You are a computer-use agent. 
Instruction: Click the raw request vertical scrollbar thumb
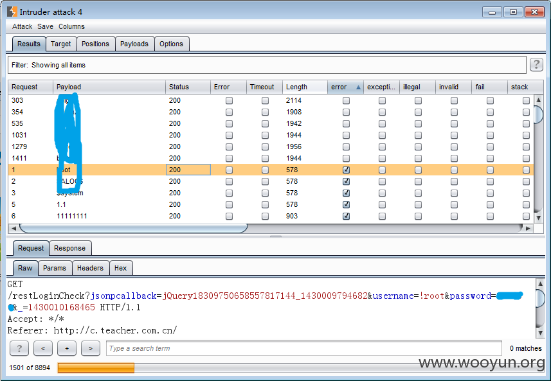pyautogui.click(x=541, y=298)
